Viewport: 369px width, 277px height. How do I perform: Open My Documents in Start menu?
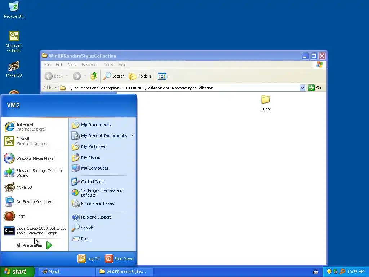coord(103,125)
